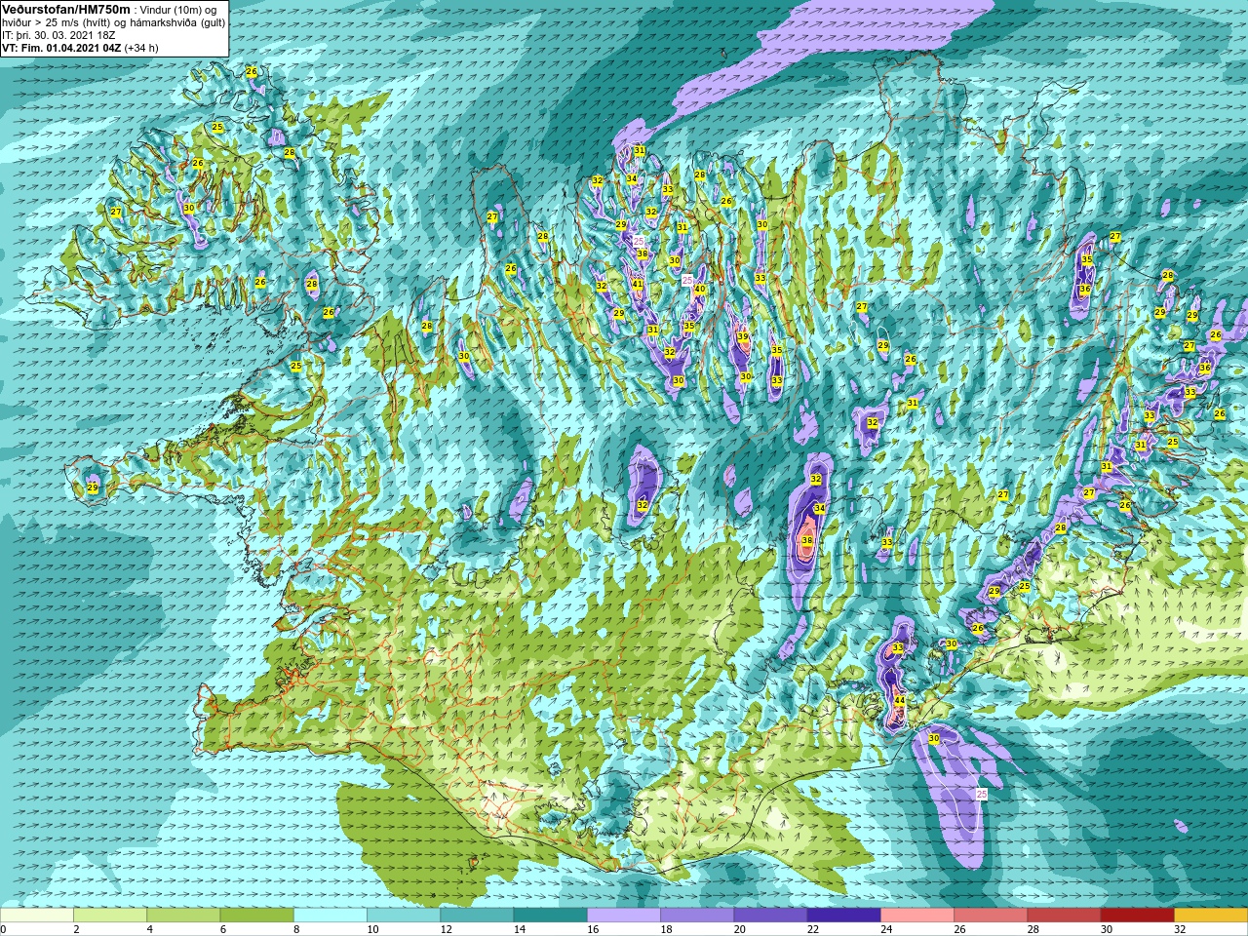Pick the violet 20–22 legend swatch
1248x936 pixels.
[x=770, y=916]
